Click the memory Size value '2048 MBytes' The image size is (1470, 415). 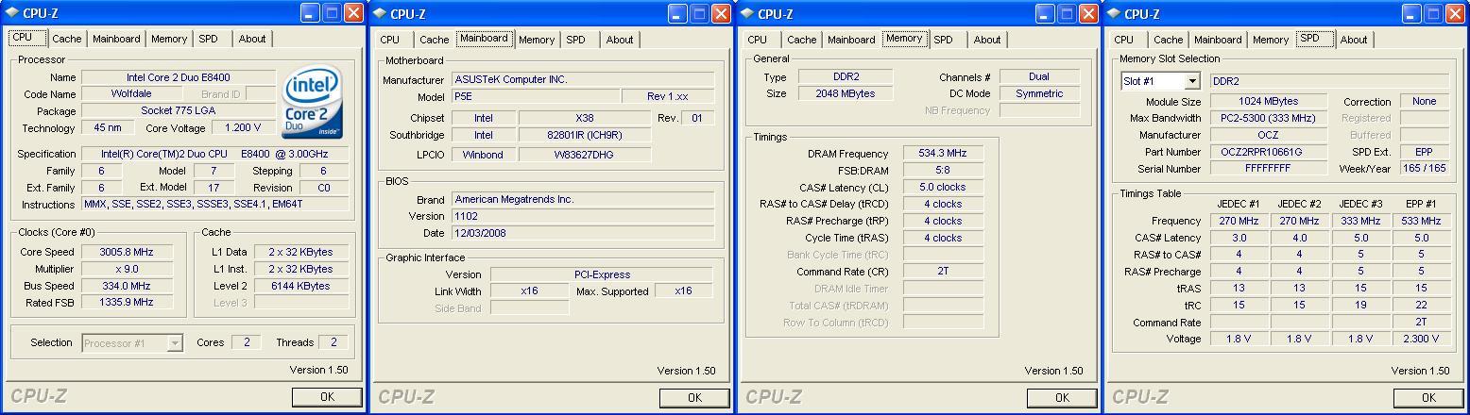tap(844, 93)
